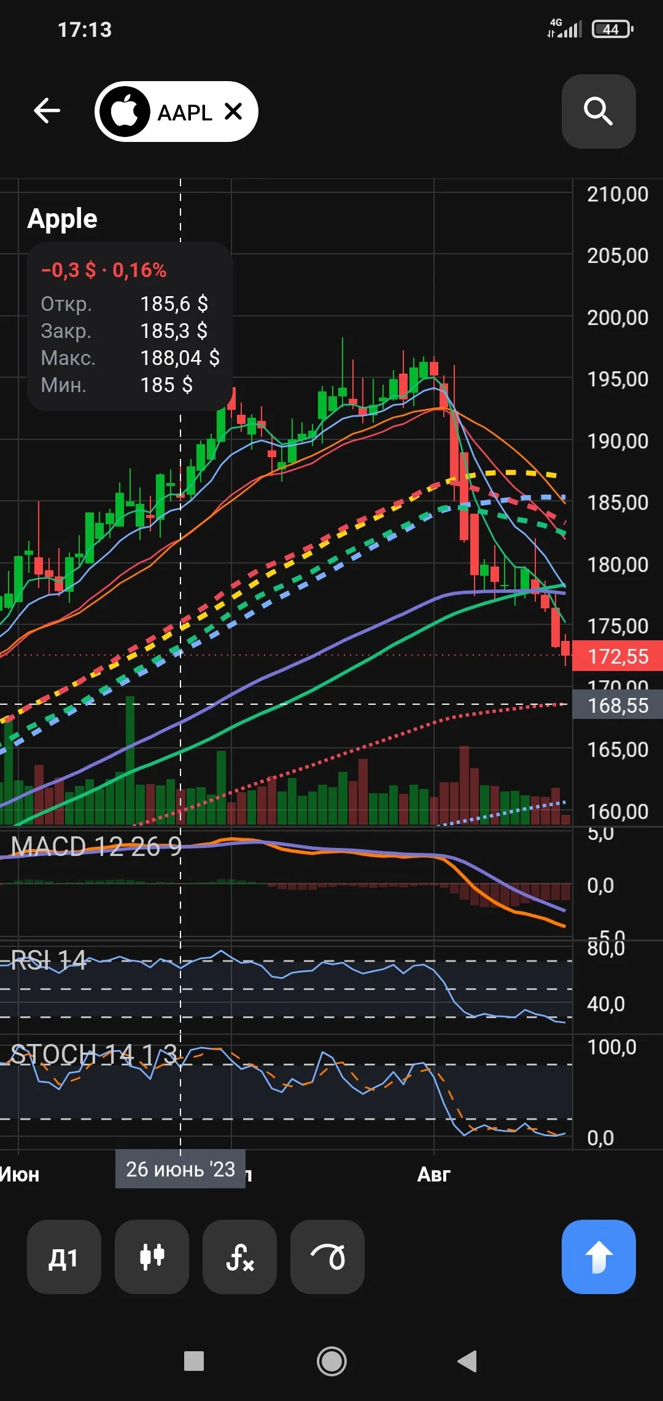Tap crosshair price label 168,55

tap(618, 705)
